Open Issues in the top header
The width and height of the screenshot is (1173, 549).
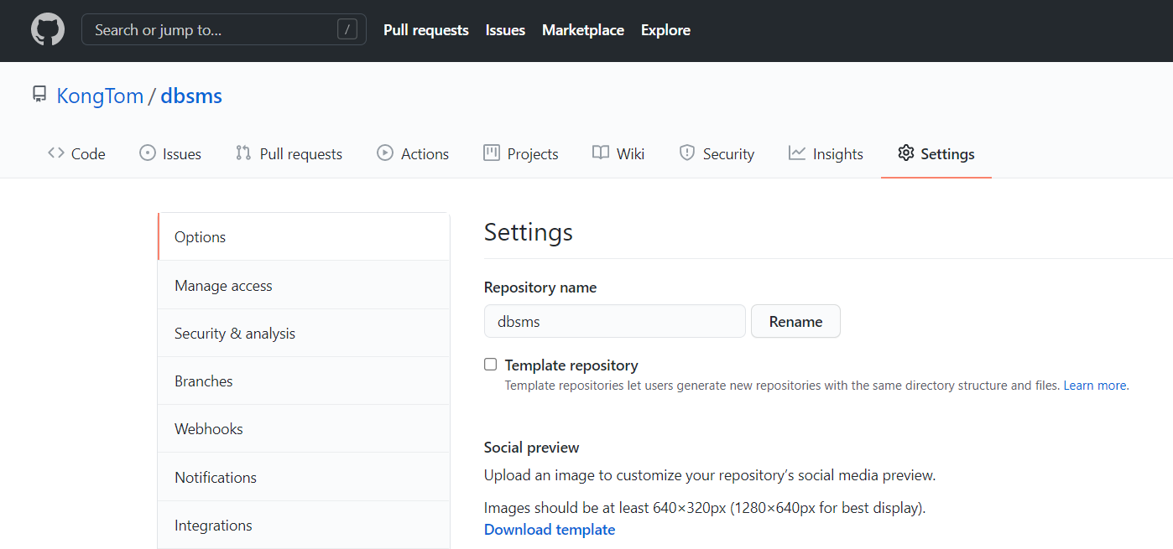point(505,30)
